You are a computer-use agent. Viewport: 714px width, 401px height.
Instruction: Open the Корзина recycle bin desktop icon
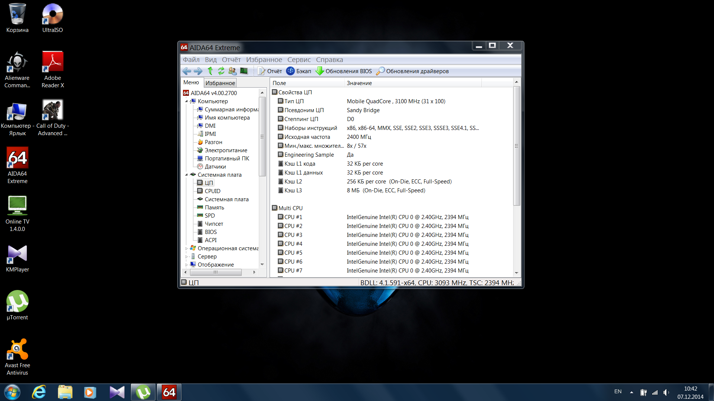tap(17, 18)
